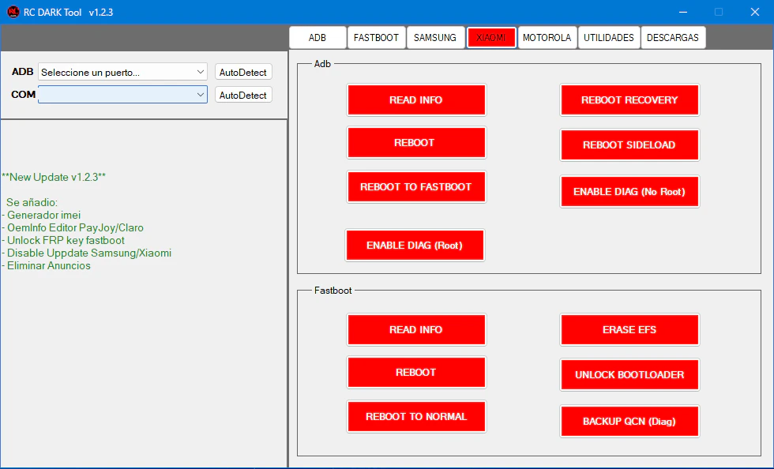Minimize the RC DARK Tool window

(x=683, y=12)
